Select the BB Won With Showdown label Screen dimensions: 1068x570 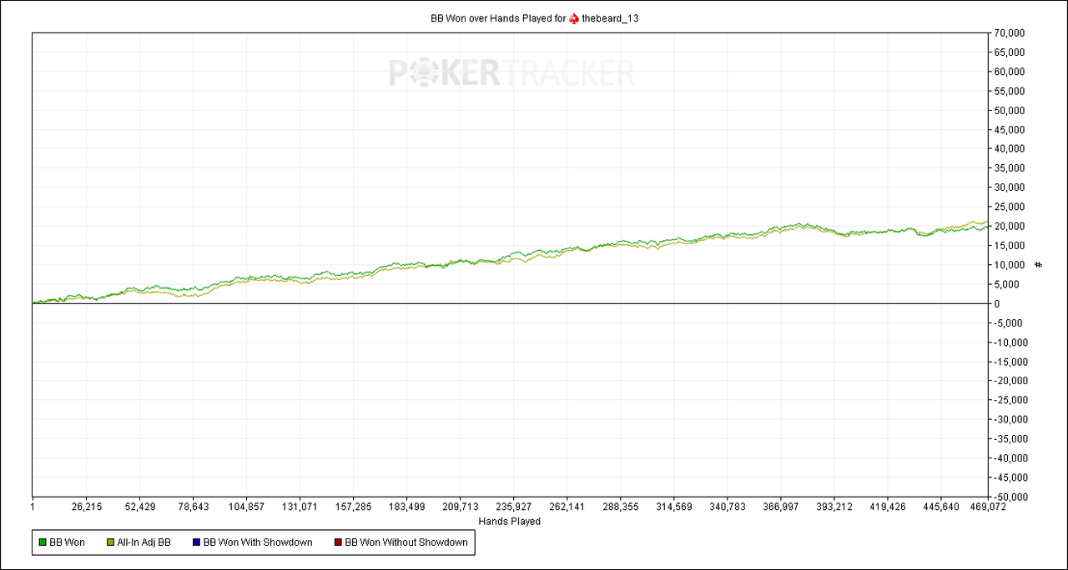pos(258,542)
